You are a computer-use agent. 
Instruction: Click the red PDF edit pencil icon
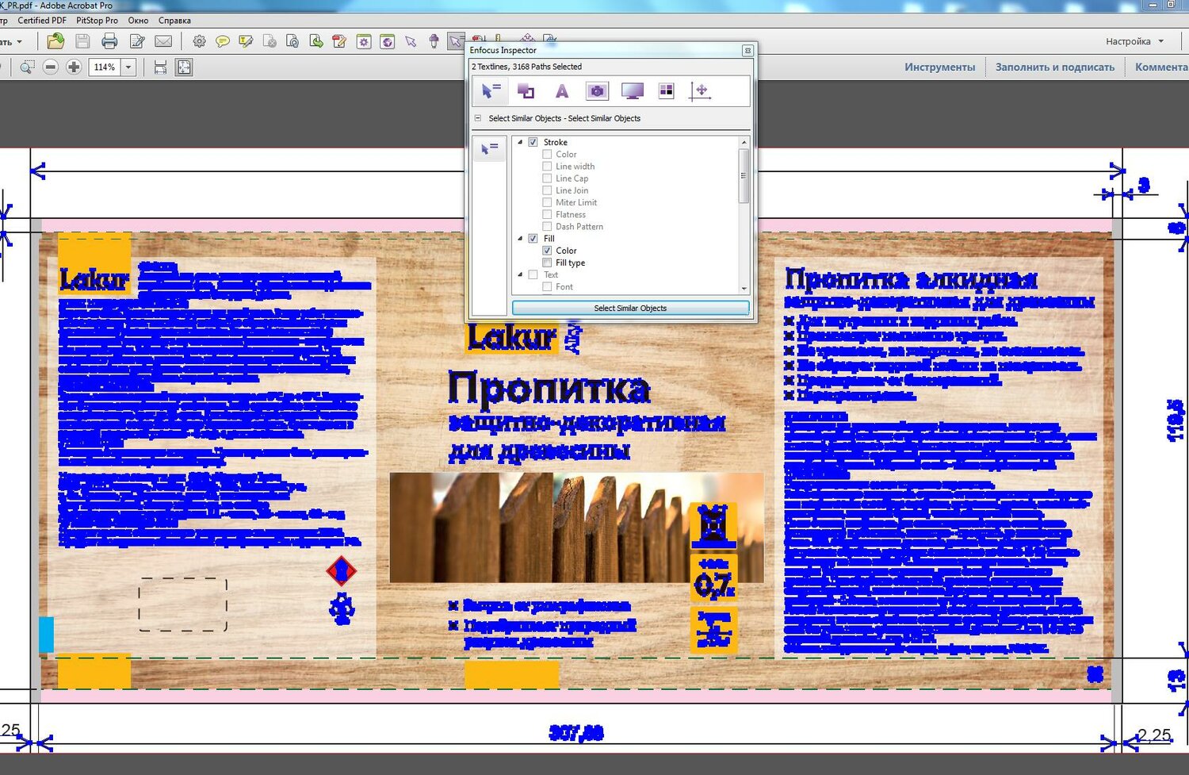[x=340, y=41]
